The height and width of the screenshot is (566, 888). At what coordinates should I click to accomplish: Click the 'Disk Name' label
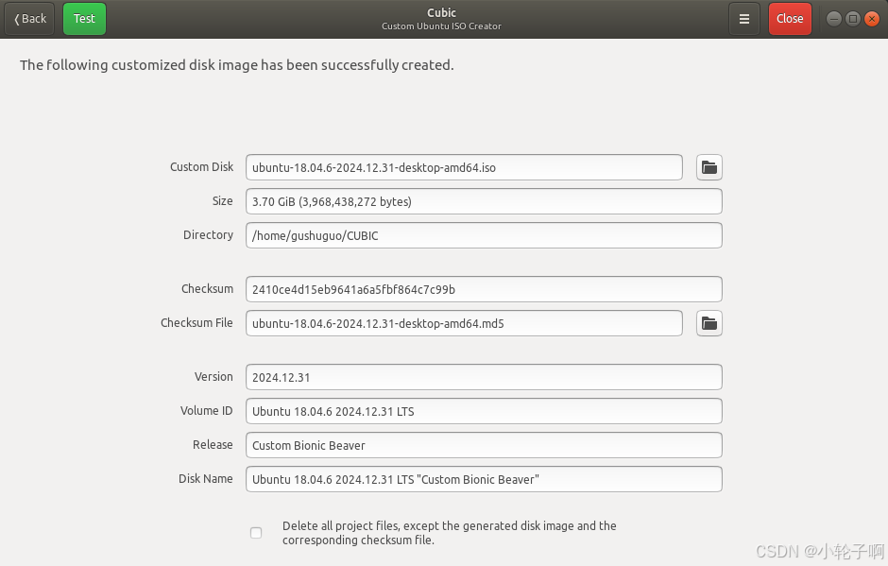click(x=206, y=478)
